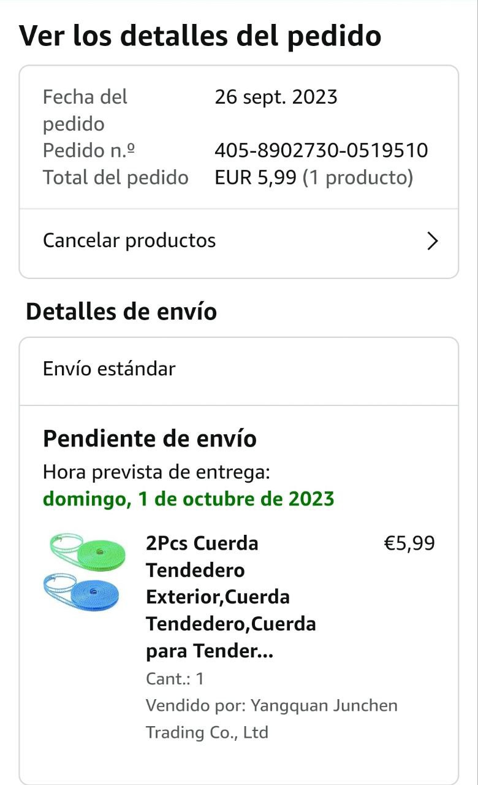Click the Pendiente de envío status heading

tap(150, 438)
